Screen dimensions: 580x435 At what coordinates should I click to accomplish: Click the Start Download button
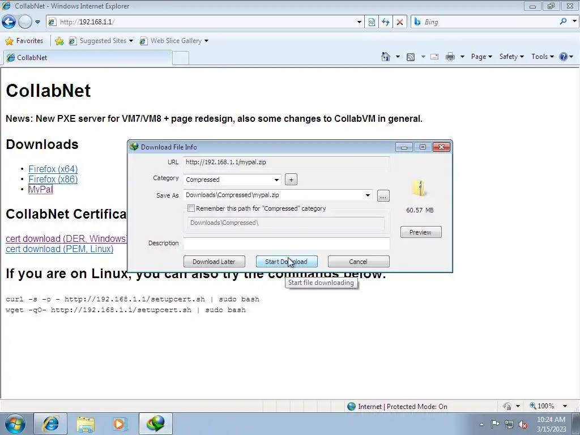click(x=287, y=262)
